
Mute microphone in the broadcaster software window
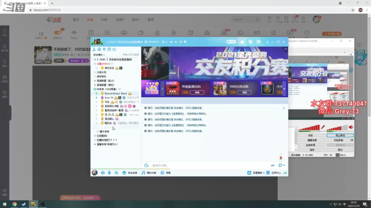(323, 128)
